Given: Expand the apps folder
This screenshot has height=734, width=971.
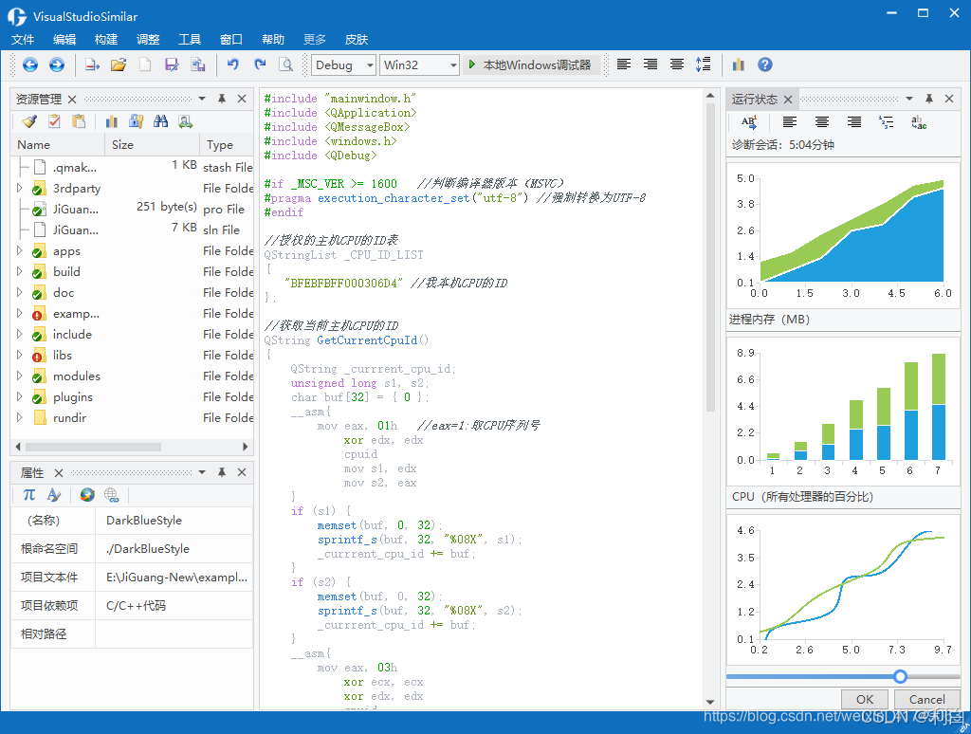Looking at the screenshot, I should pyautogui.click(x=19, y=251).
